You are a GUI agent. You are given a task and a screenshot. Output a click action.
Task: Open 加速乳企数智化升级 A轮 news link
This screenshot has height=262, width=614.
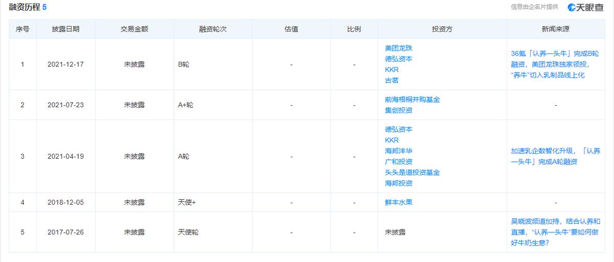pos(555,156)
